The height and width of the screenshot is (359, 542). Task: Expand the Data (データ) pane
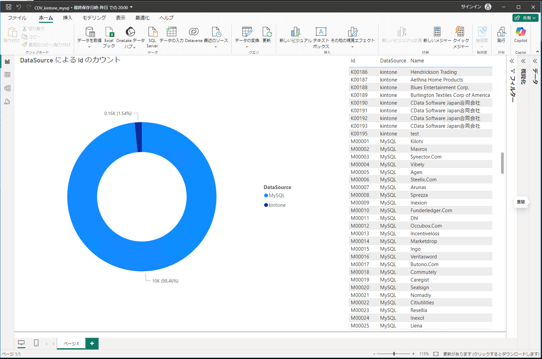click(535, 61)
